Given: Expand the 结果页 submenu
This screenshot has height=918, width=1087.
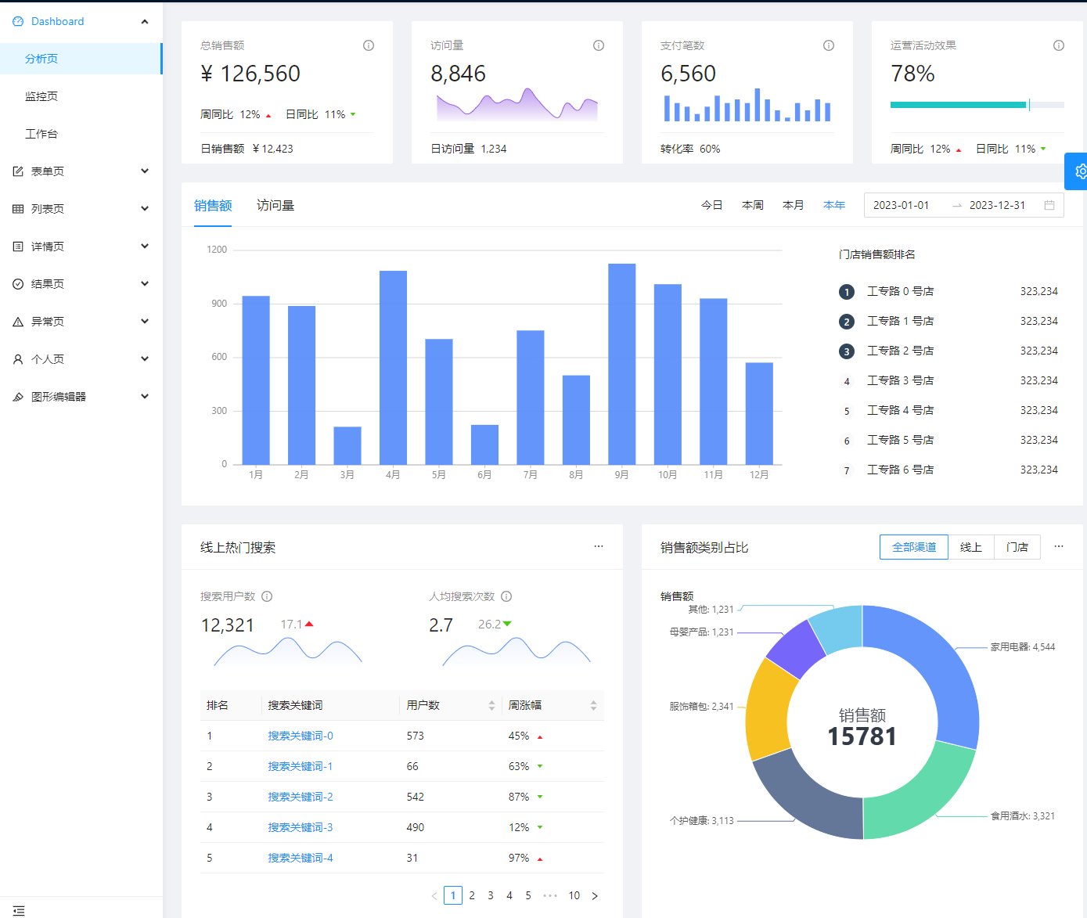Looking at the screenshot, I should pyautogui.click(x=145, y=284).
